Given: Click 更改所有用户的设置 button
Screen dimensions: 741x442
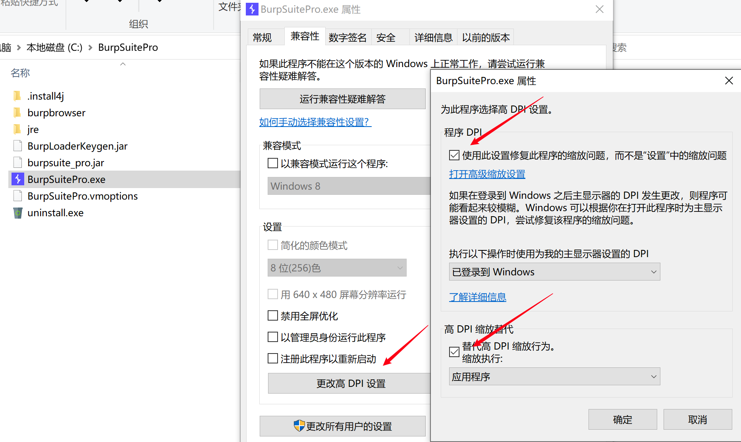Looking at the screenshot, I should pos(342,426).
